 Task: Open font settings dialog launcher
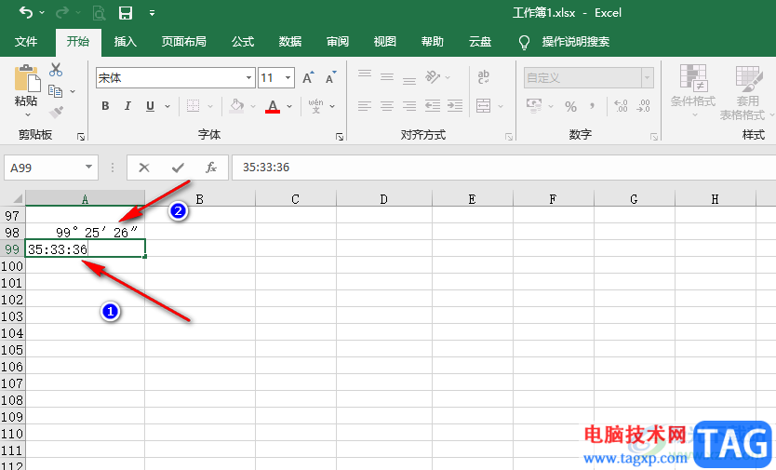click(x=340, y=137)
